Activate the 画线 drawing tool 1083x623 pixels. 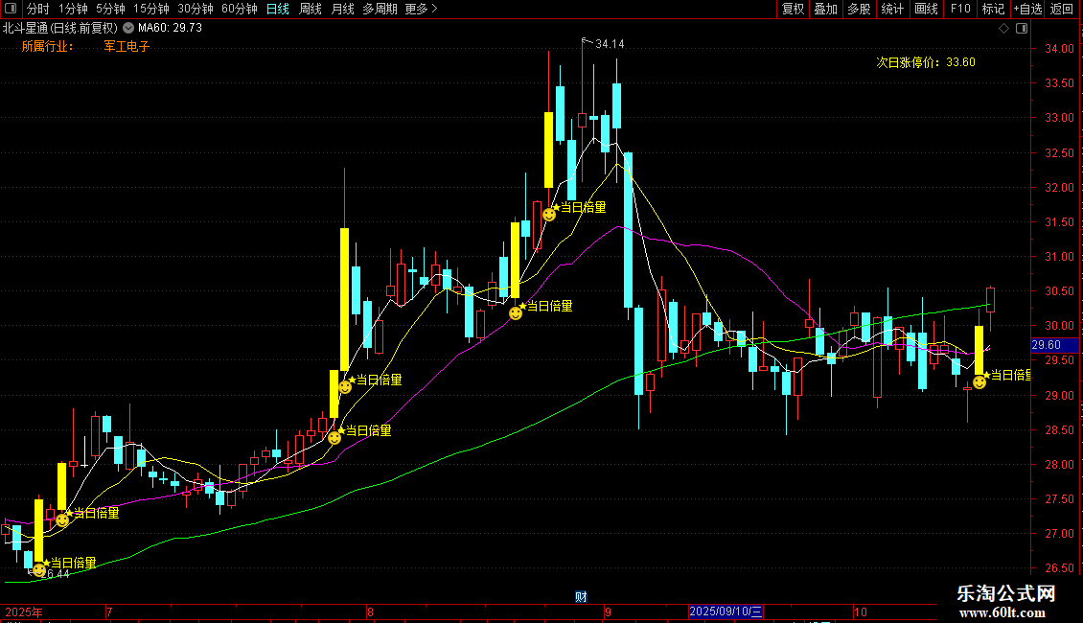pyautogui.click(x=926, y=9)
